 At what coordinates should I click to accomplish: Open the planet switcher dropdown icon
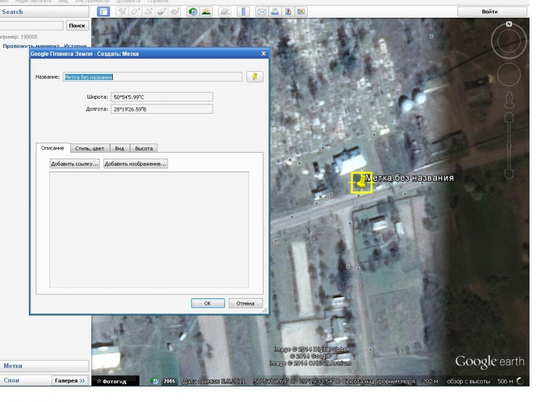tap(224, 12)
